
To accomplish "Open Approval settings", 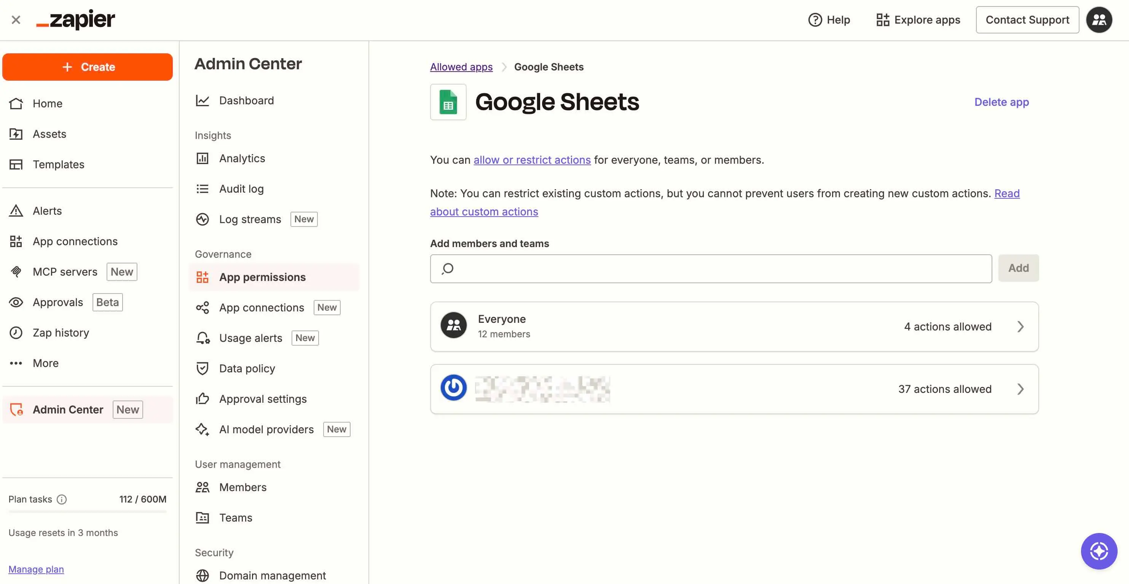I will [274, 399].
